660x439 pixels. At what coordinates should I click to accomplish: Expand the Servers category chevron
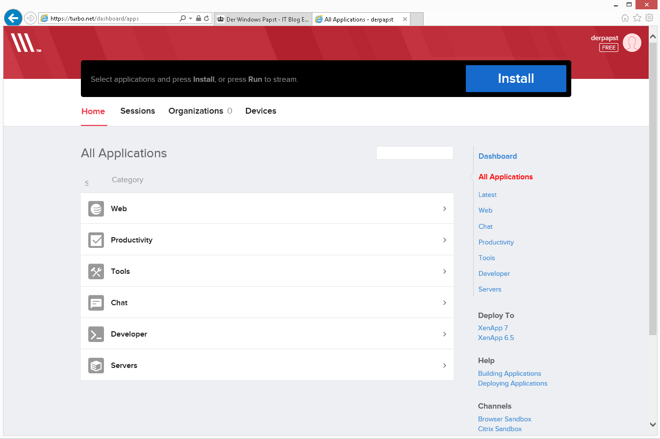pos(445,366)
